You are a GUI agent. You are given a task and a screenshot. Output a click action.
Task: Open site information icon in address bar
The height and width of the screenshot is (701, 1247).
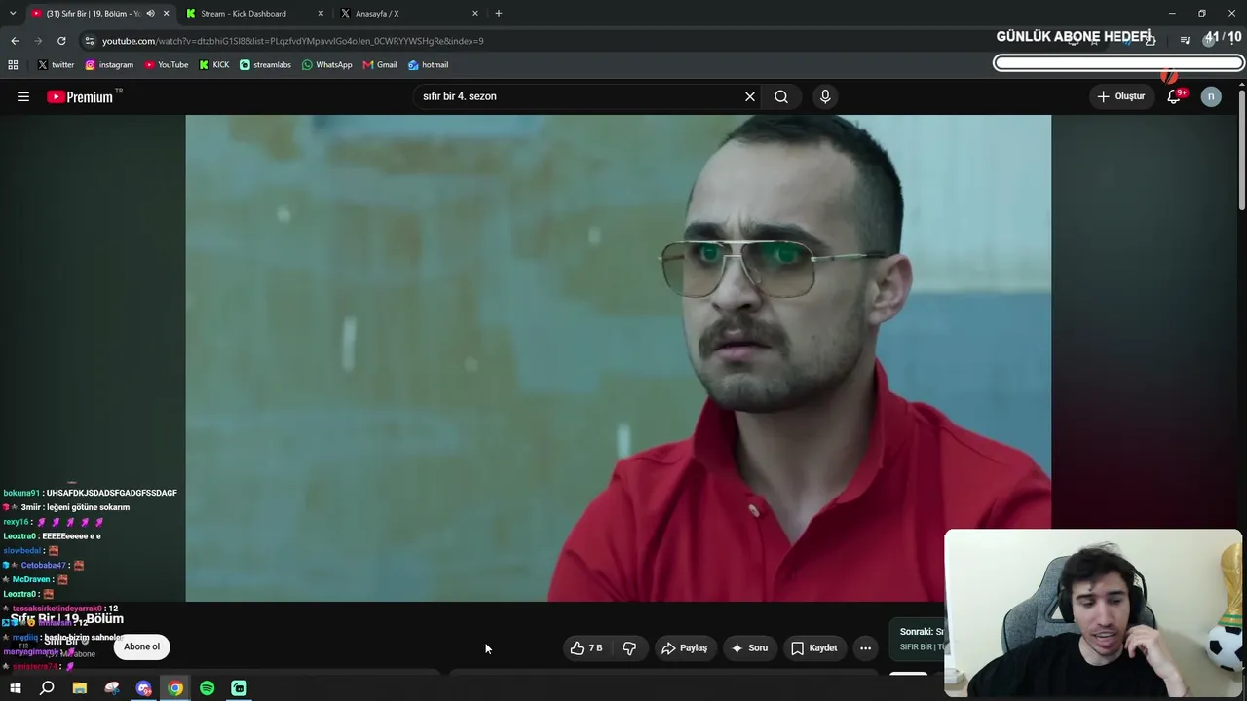click(90, 41)
